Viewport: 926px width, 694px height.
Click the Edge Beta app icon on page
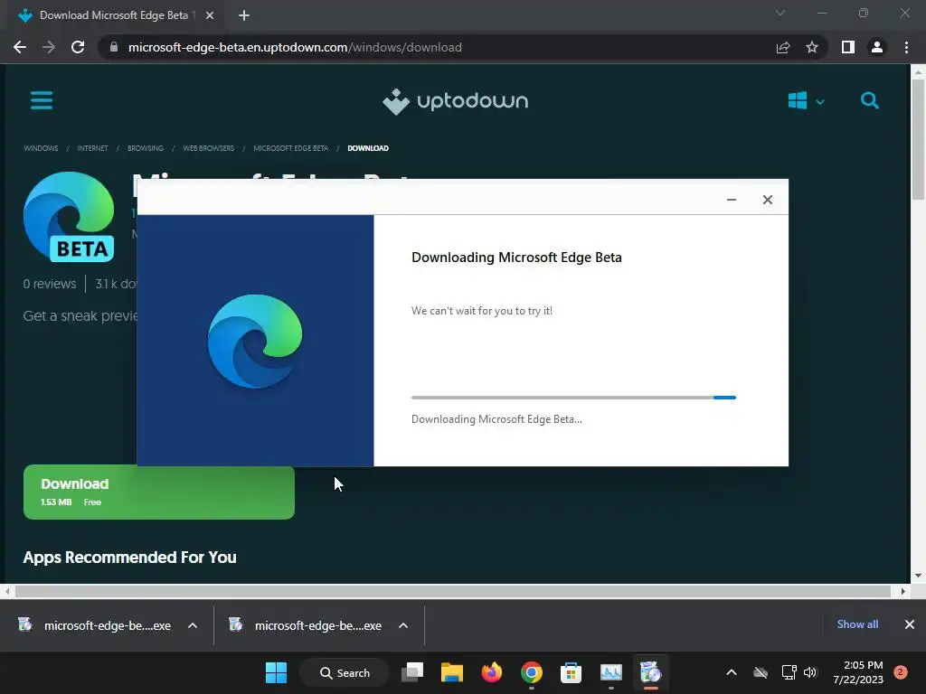point(69,217)
